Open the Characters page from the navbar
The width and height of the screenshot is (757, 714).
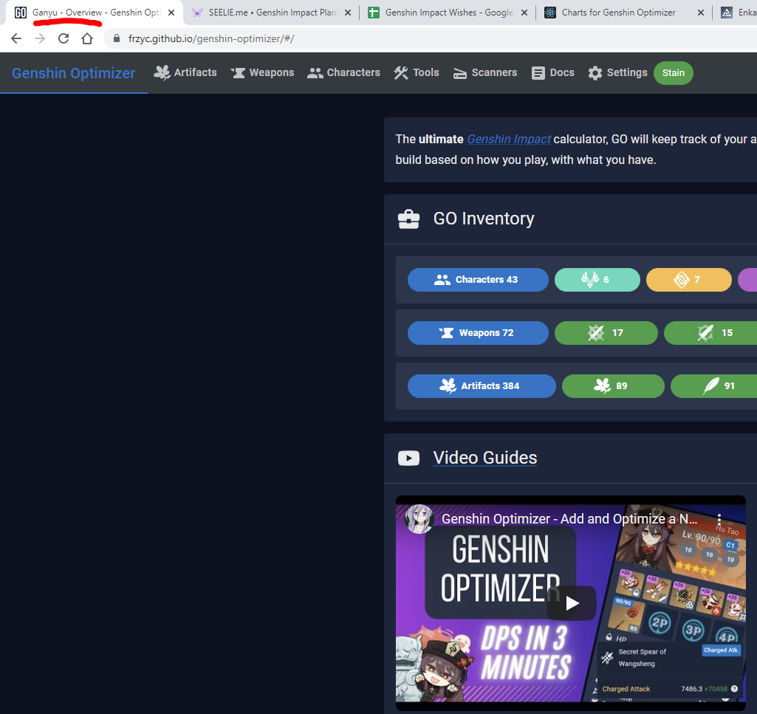[x=343, y=72]
